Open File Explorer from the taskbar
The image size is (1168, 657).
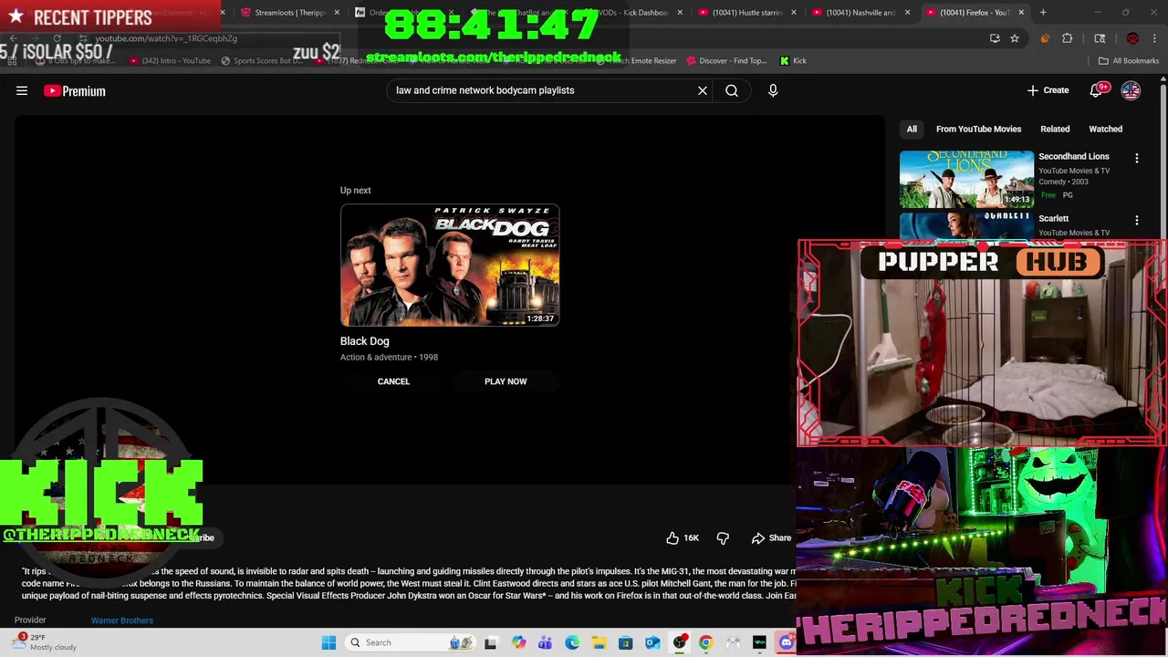point(599,642)
